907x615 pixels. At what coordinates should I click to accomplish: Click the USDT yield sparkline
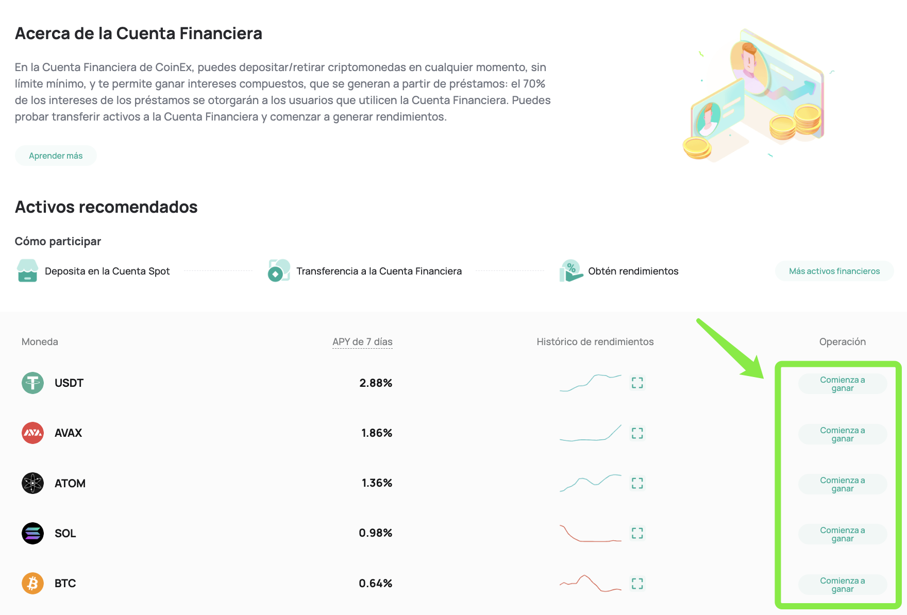(591, 383)
